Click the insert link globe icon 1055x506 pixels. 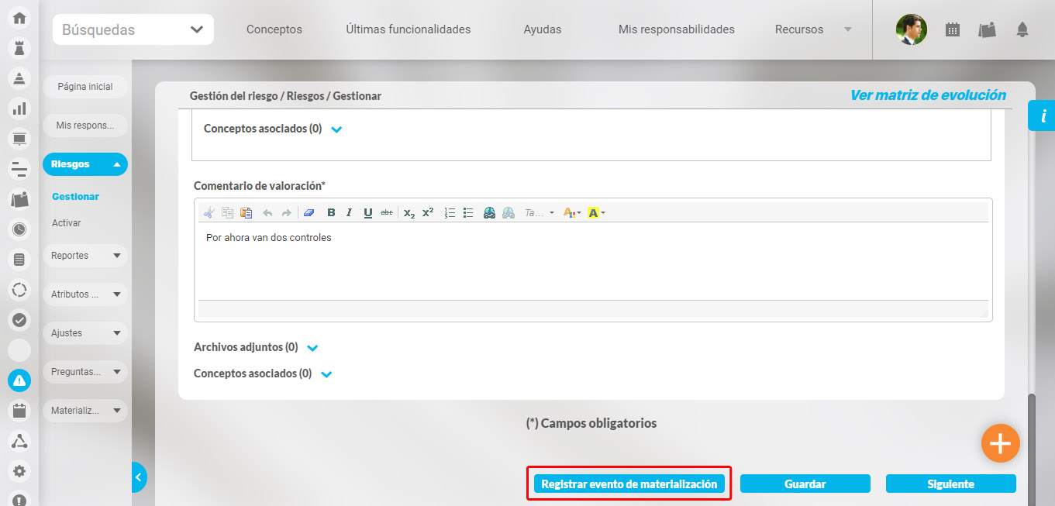coord(489,212)
